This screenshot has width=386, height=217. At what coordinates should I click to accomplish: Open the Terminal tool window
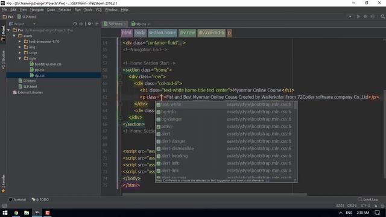17,200
